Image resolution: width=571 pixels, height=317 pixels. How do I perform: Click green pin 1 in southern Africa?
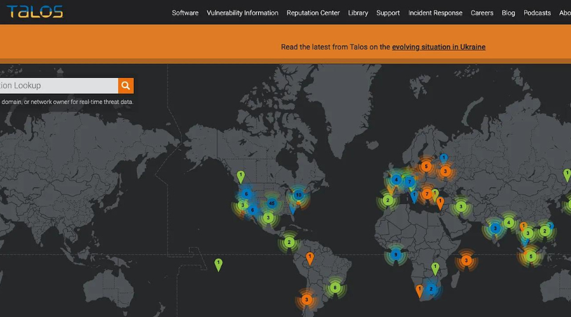pos(435,269)
